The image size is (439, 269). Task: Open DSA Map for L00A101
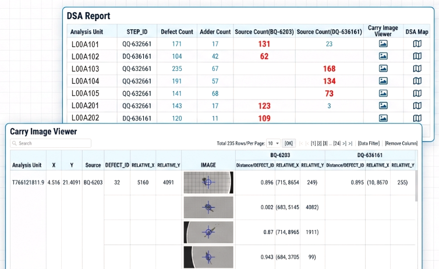(416, 44)
